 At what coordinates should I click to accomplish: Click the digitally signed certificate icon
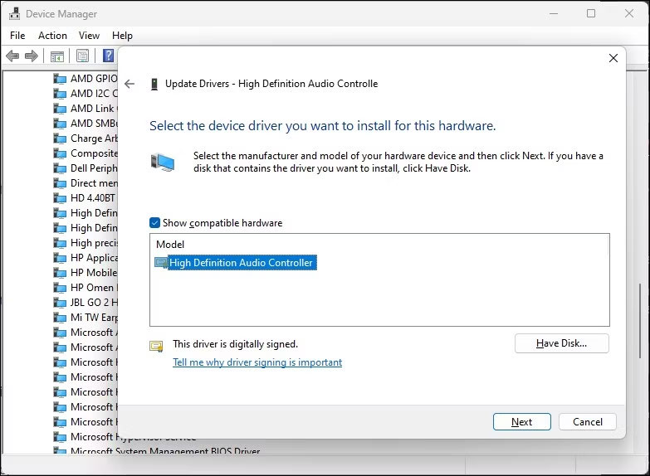pos(156,345)
